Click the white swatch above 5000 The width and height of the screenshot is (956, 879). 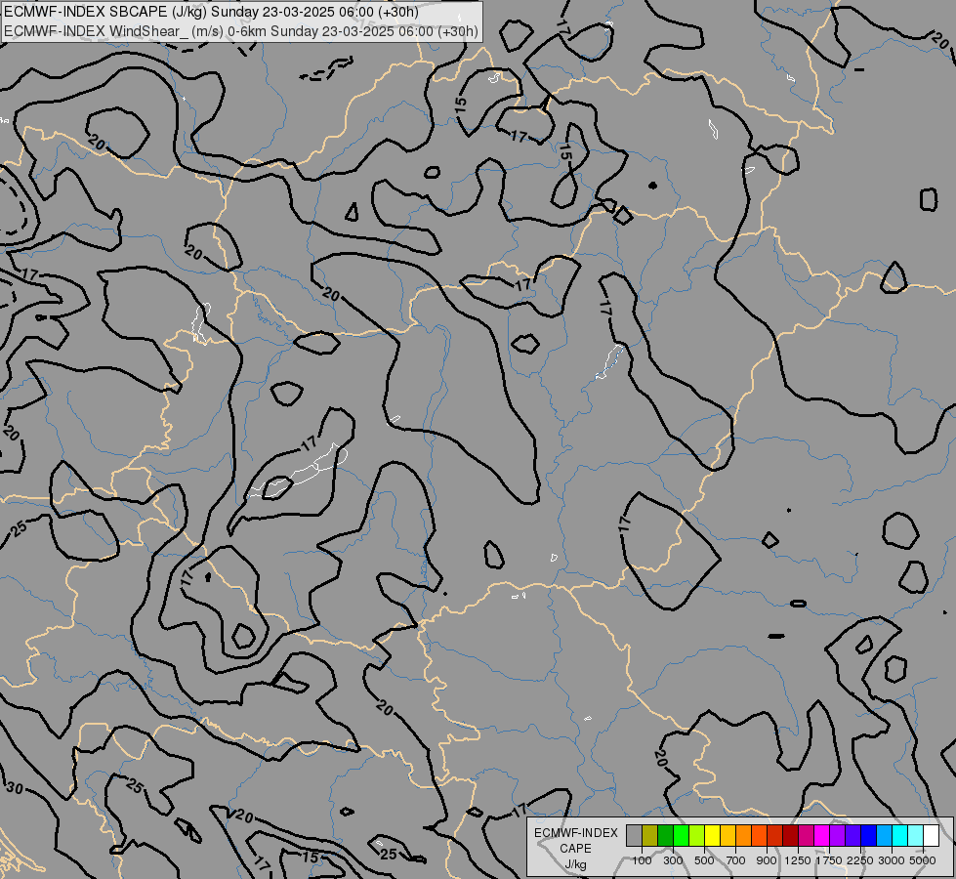point(931,836)
